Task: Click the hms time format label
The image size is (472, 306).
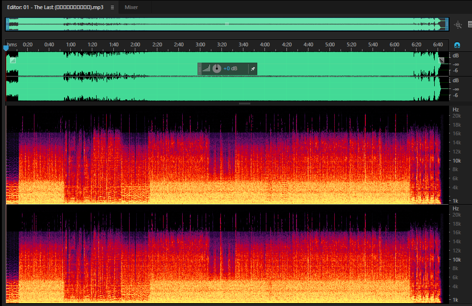Action: click(x=12, y=44)
